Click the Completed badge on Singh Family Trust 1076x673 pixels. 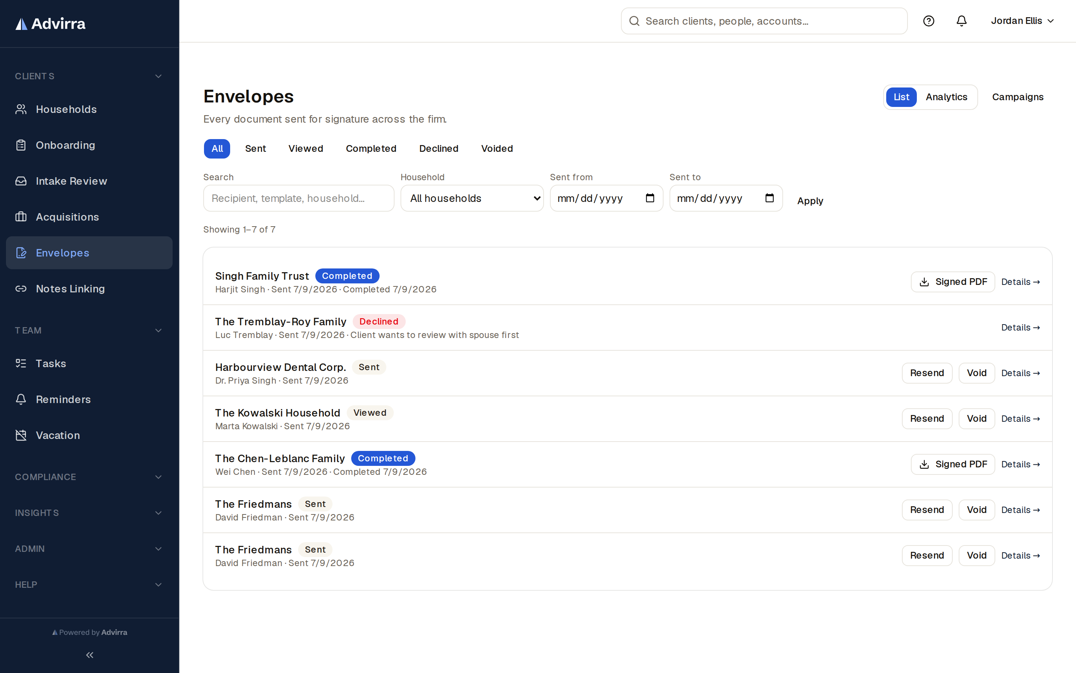coord(347,276)
